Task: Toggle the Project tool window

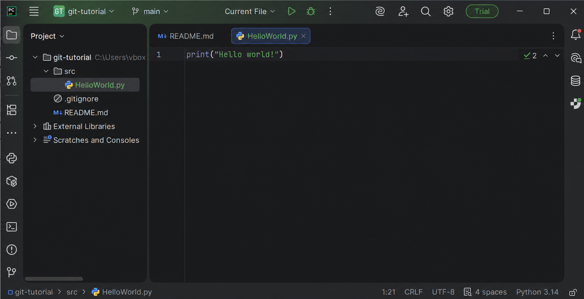Action: 12,35
